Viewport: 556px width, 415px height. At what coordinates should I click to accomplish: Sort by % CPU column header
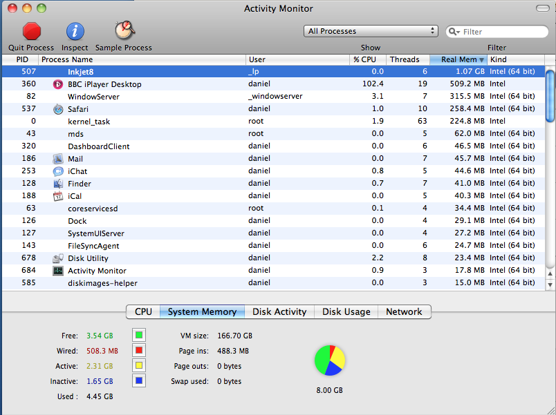point(368,59)
